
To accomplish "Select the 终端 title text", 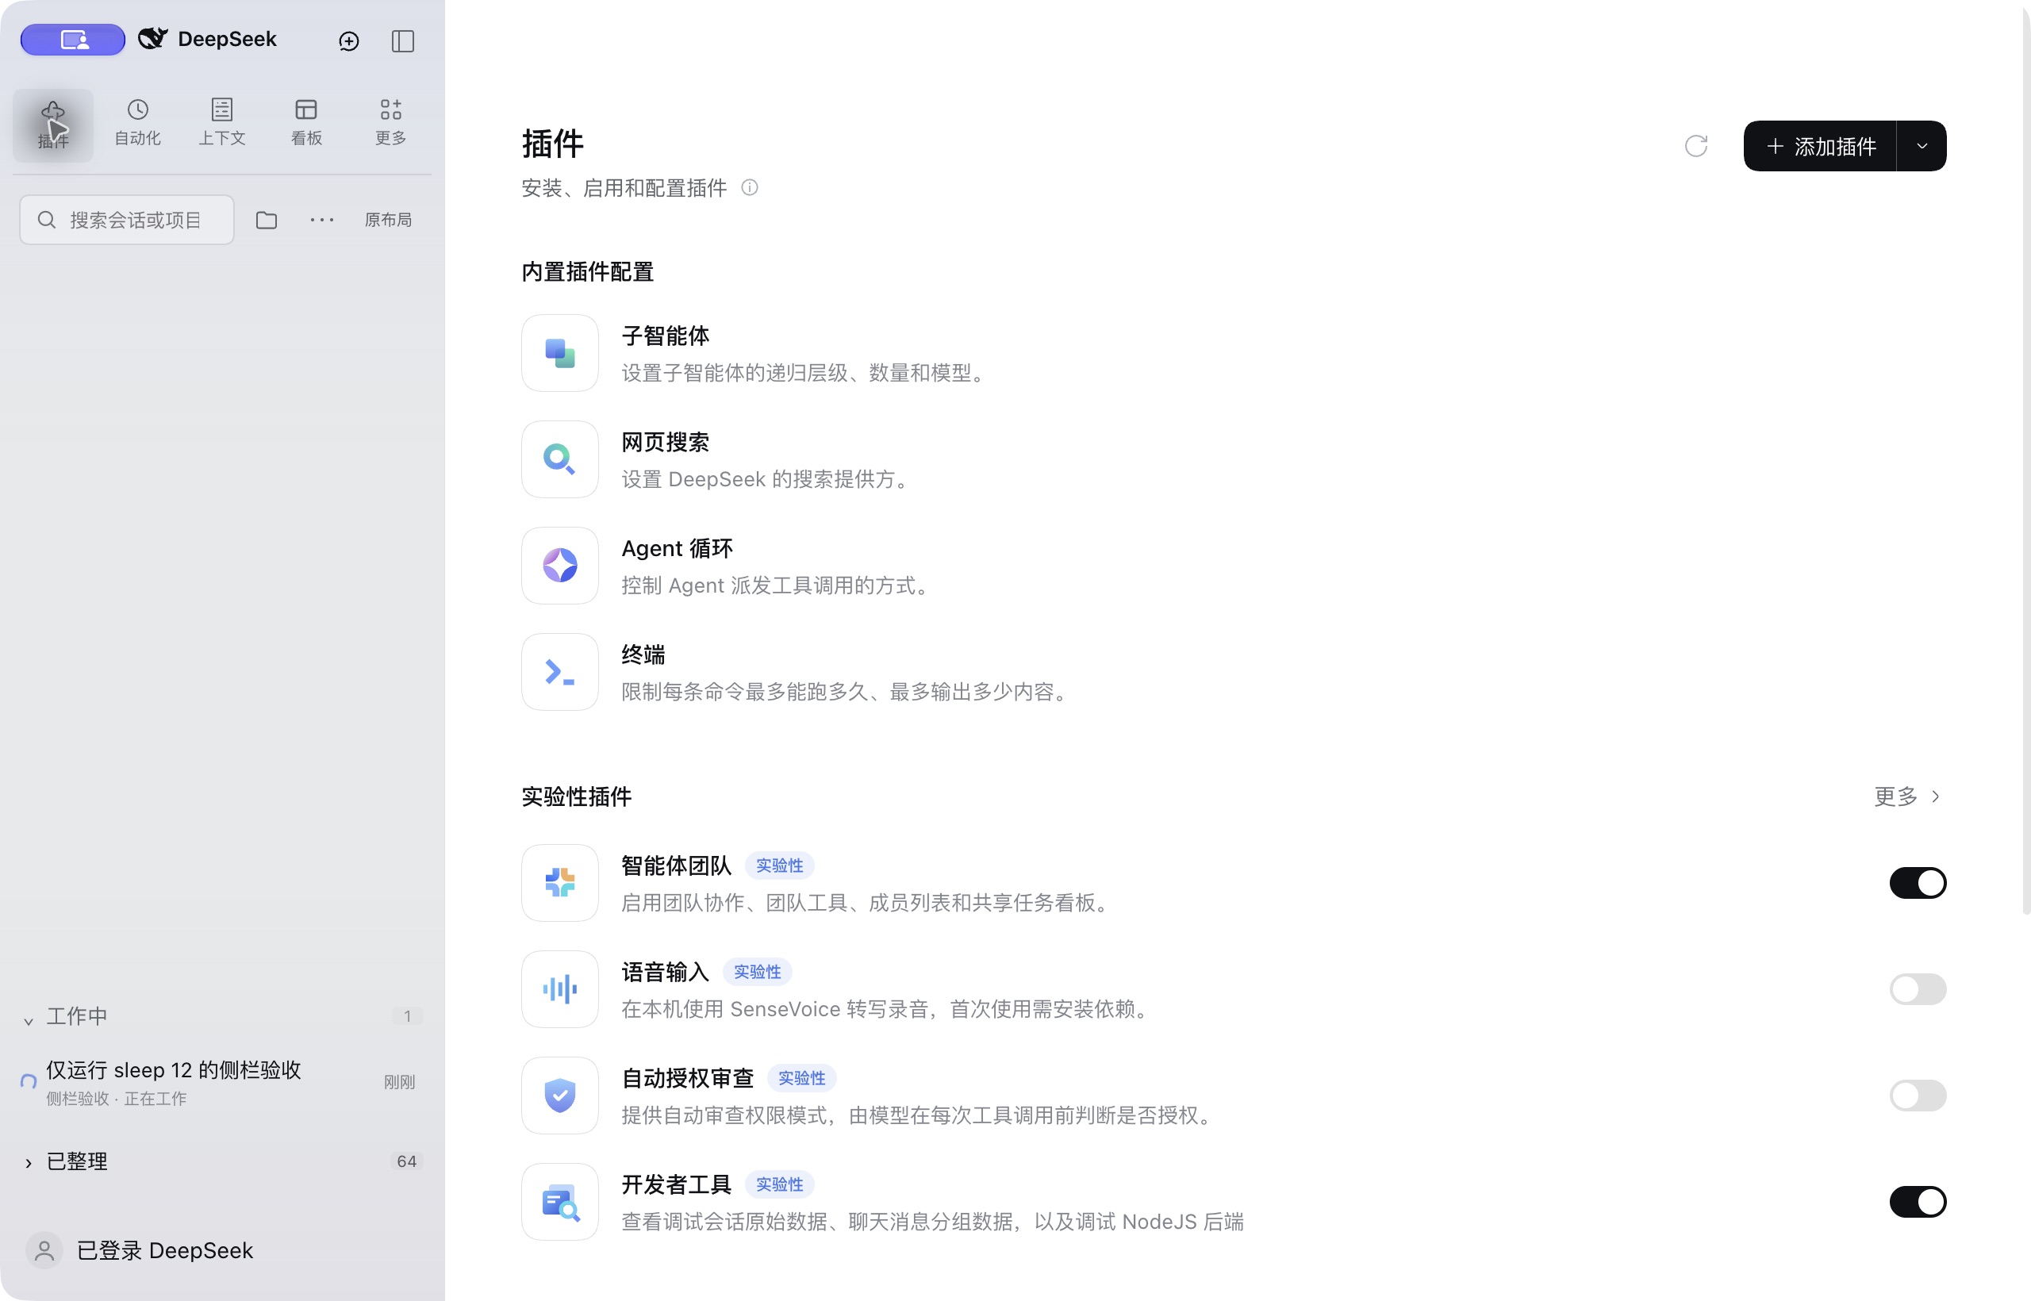I will coord(643,654).
